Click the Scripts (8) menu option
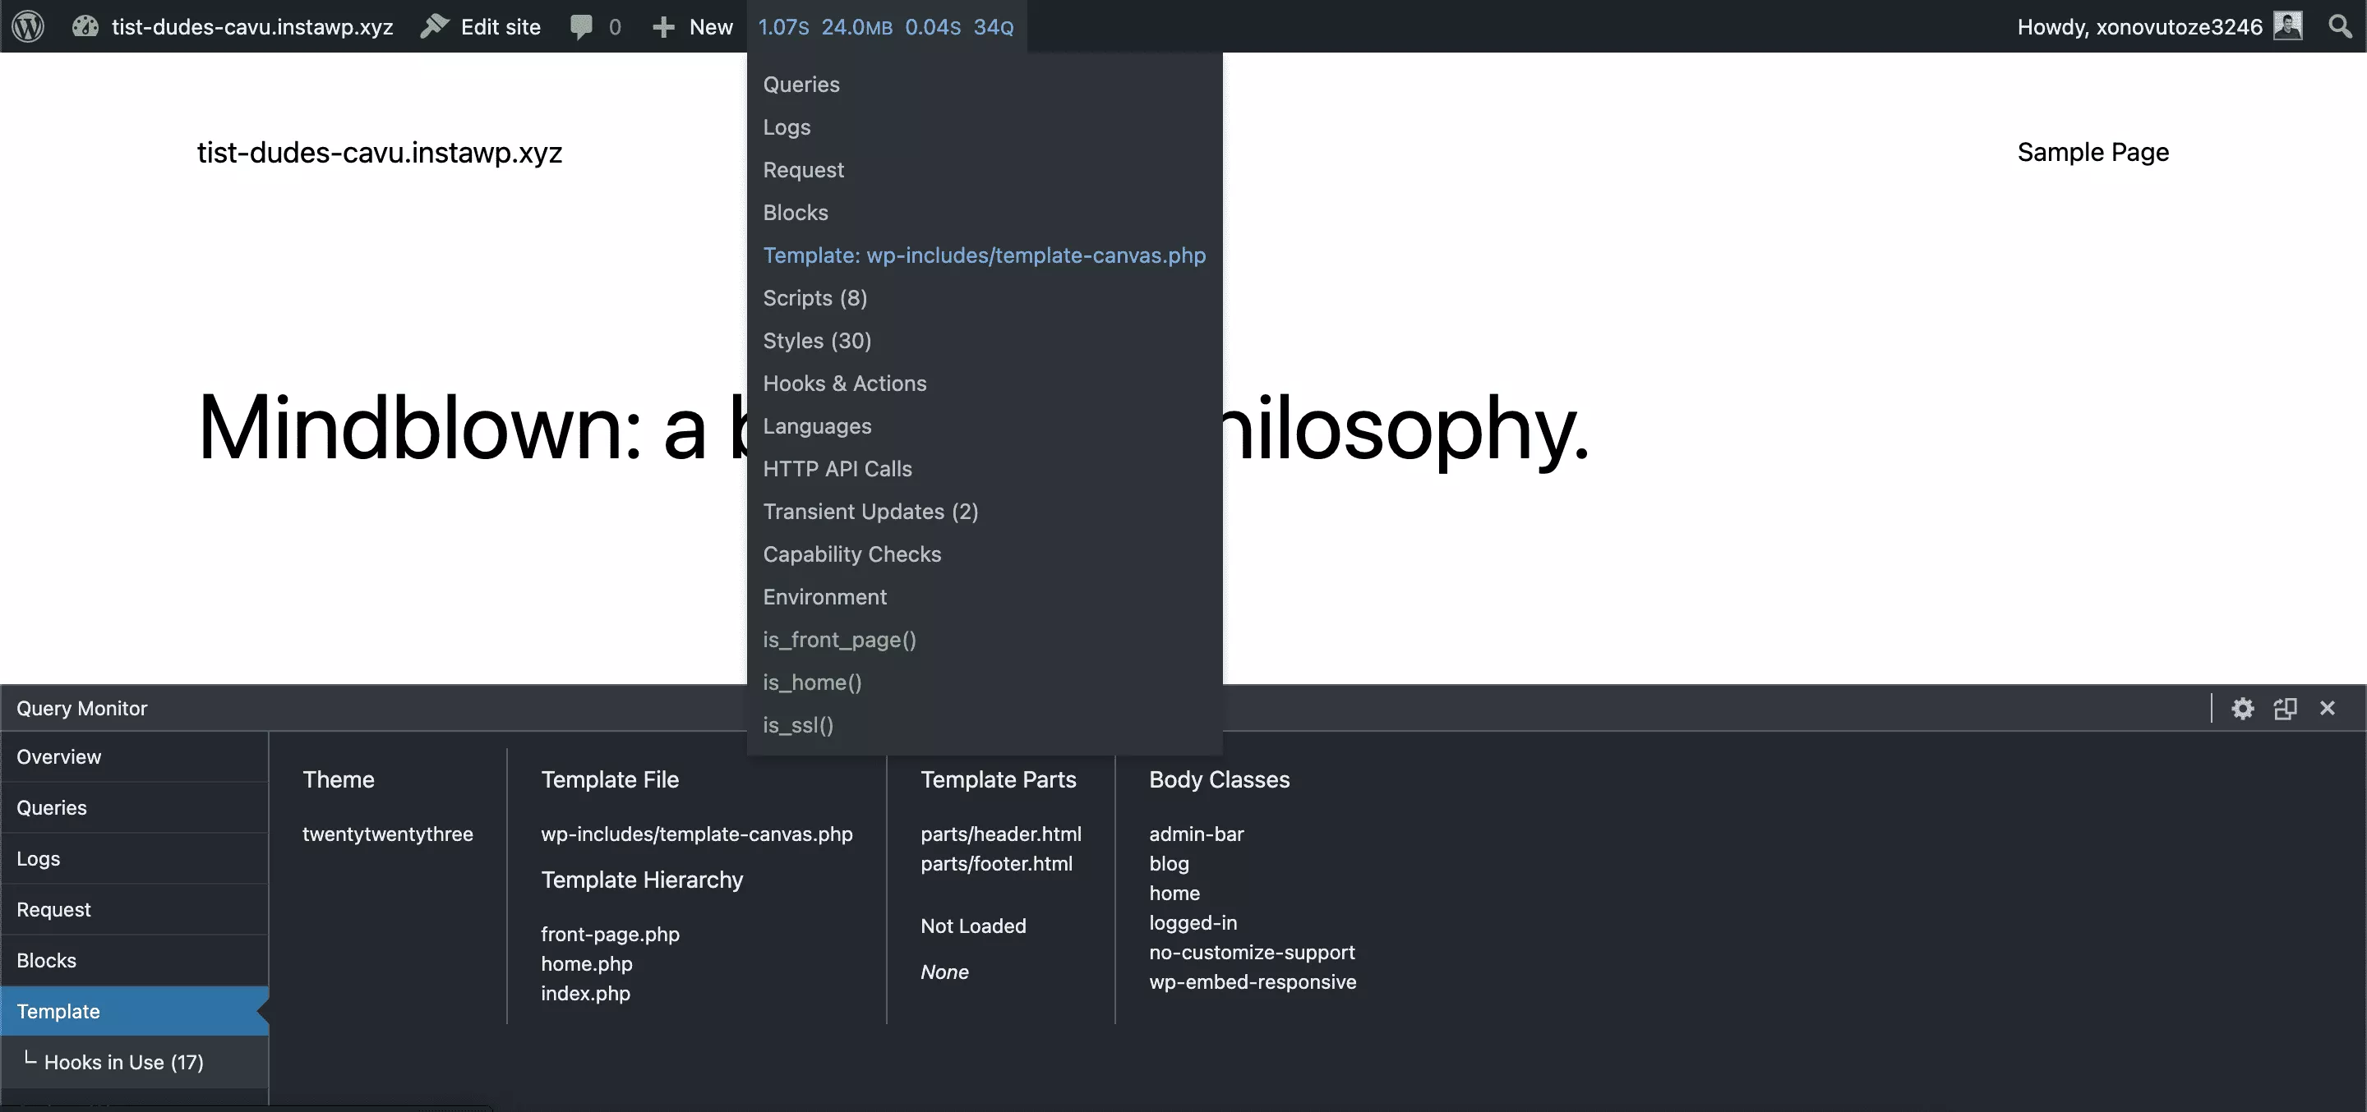Screen dimensions: 2367x1112 (815, 297)
